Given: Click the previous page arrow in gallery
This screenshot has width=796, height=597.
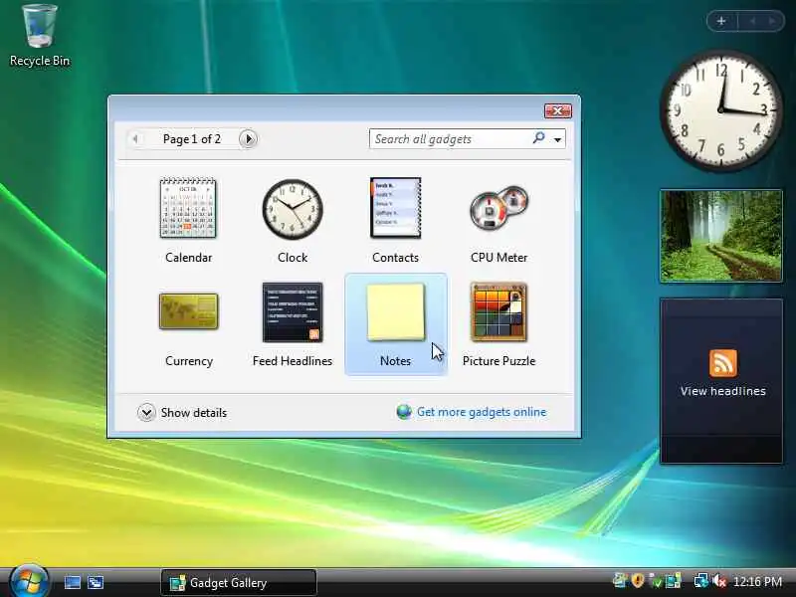Looking at the screenshot, I should (135, 138).
